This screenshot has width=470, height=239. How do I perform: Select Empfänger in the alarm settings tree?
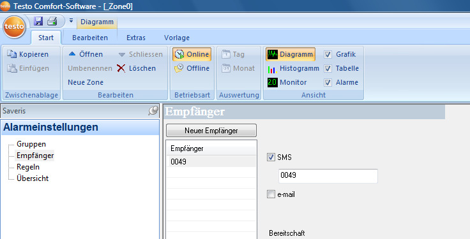[x=35, y=156]
